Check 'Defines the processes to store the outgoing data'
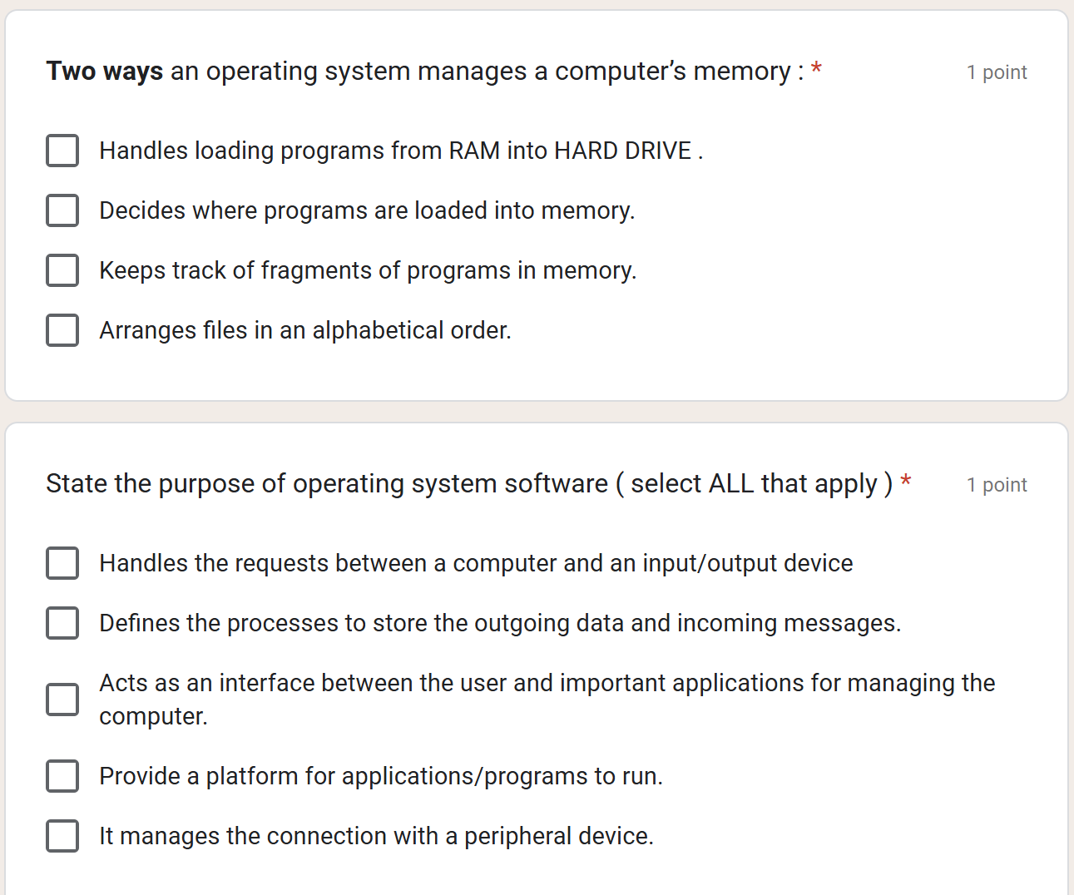Screen dimensions: 1074x895 (62, 623)
